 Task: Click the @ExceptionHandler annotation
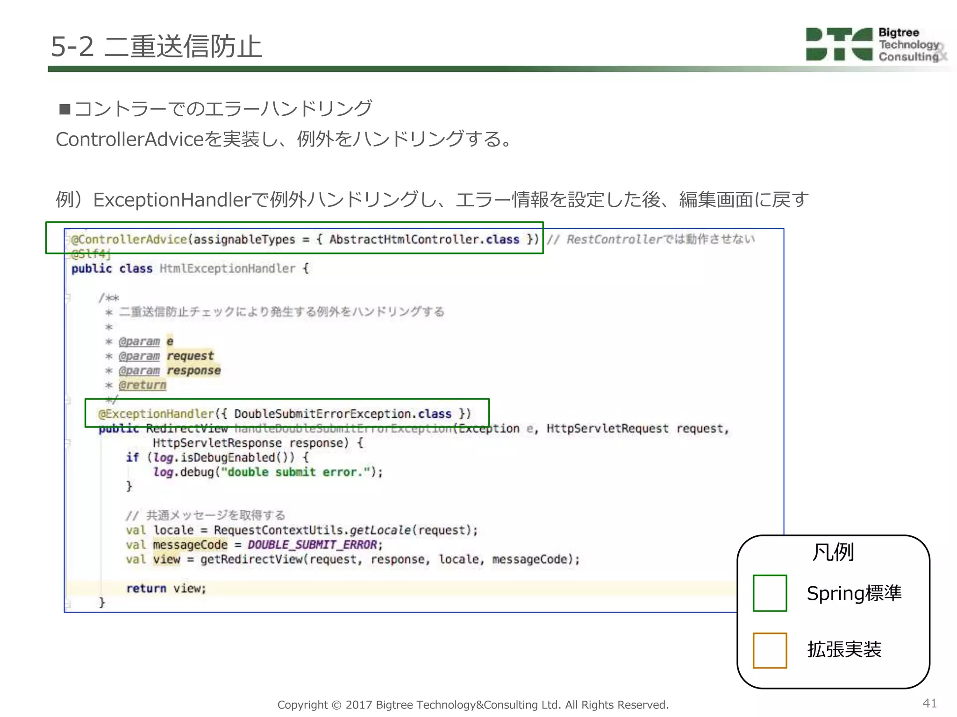(x=156, y=414)
